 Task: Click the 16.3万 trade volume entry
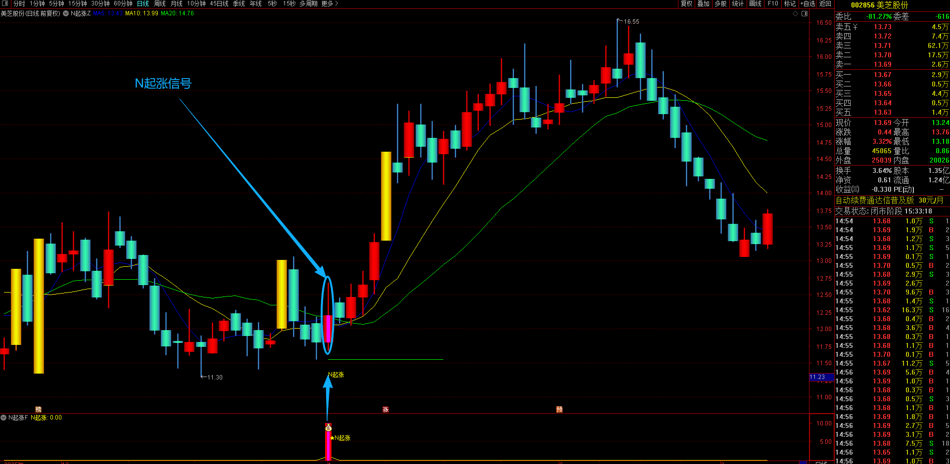pyautogui.click(x=912, y=310)
